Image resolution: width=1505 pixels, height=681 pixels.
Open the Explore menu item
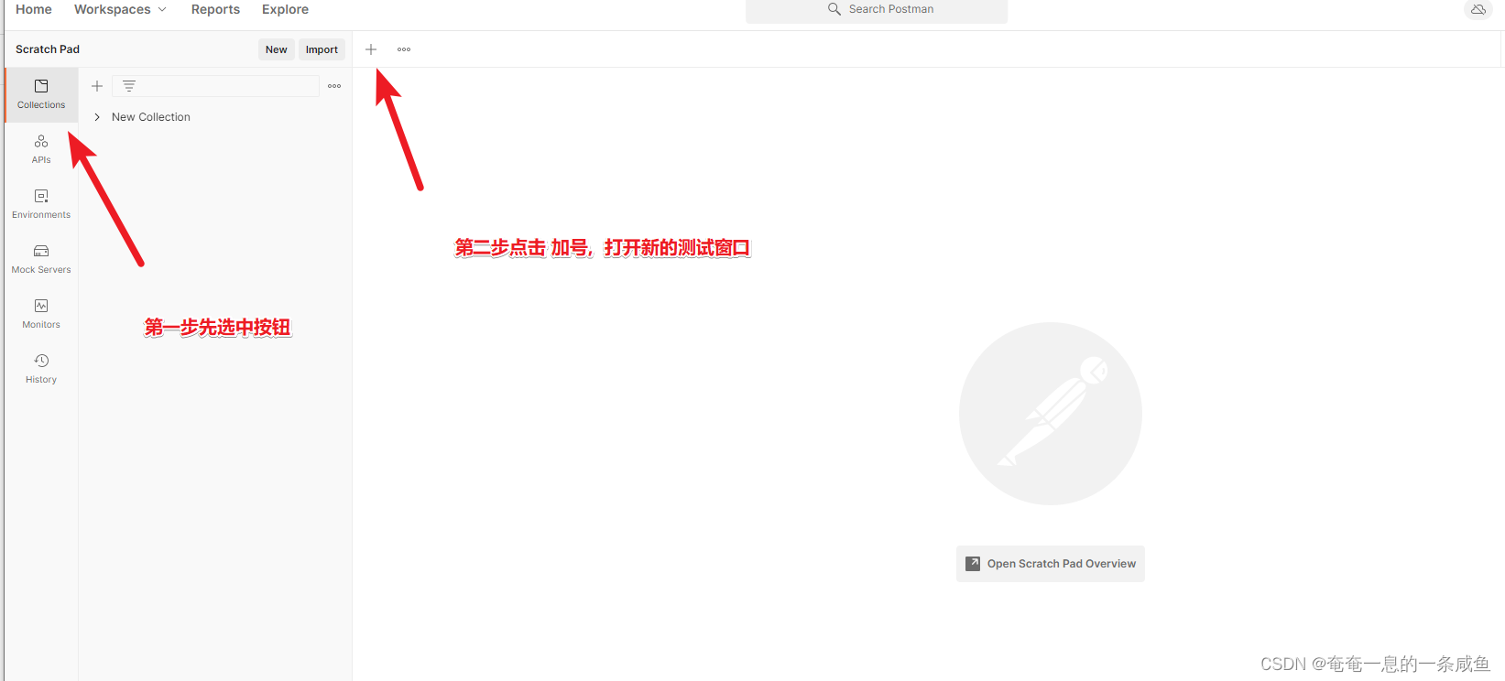pos(285,9)
